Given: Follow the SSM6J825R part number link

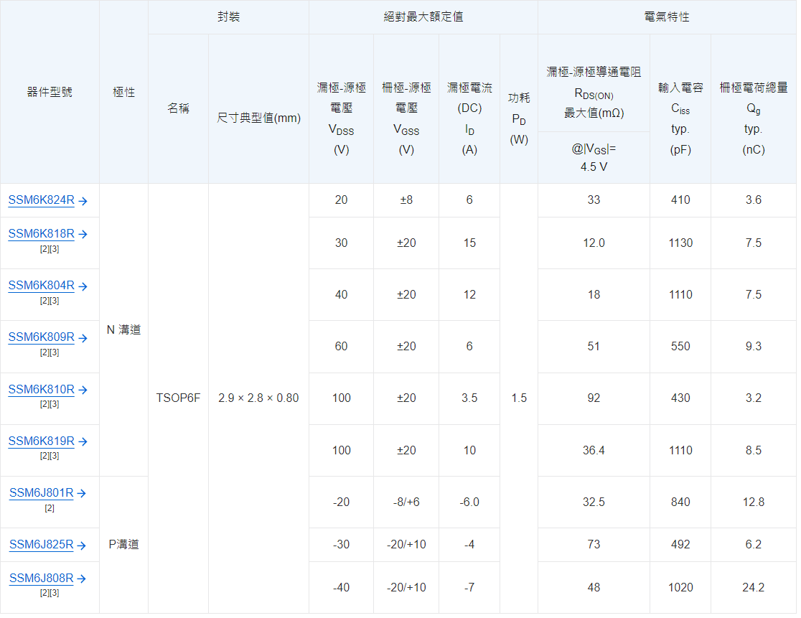Looking at the screenshot, I should click(x=41, y=545).
